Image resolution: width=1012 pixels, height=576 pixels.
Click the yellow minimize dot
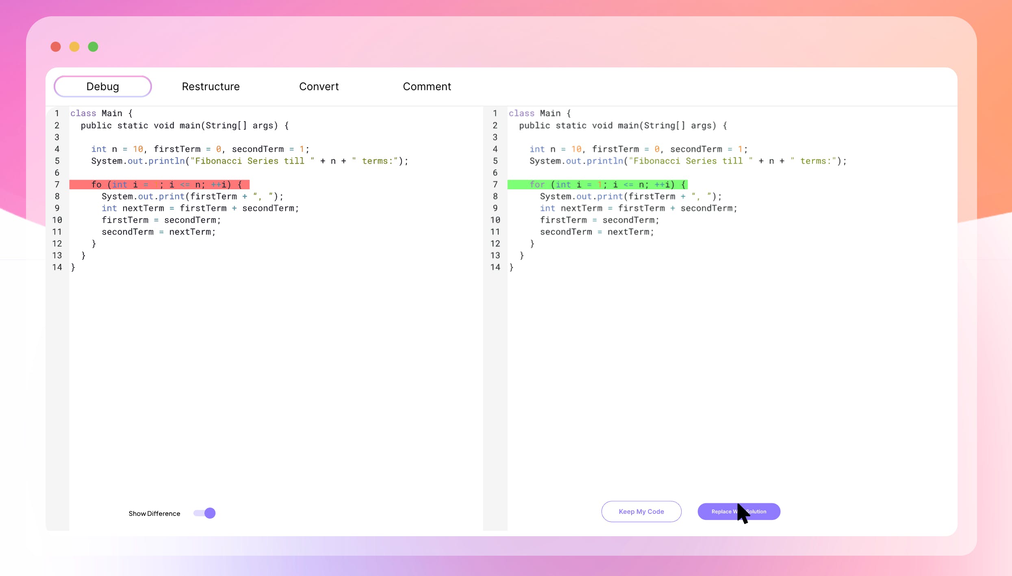(74, 47)
